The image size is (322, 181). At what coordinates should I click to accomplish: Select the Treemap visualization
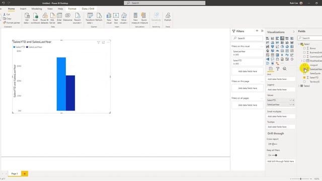click(292, 47)
